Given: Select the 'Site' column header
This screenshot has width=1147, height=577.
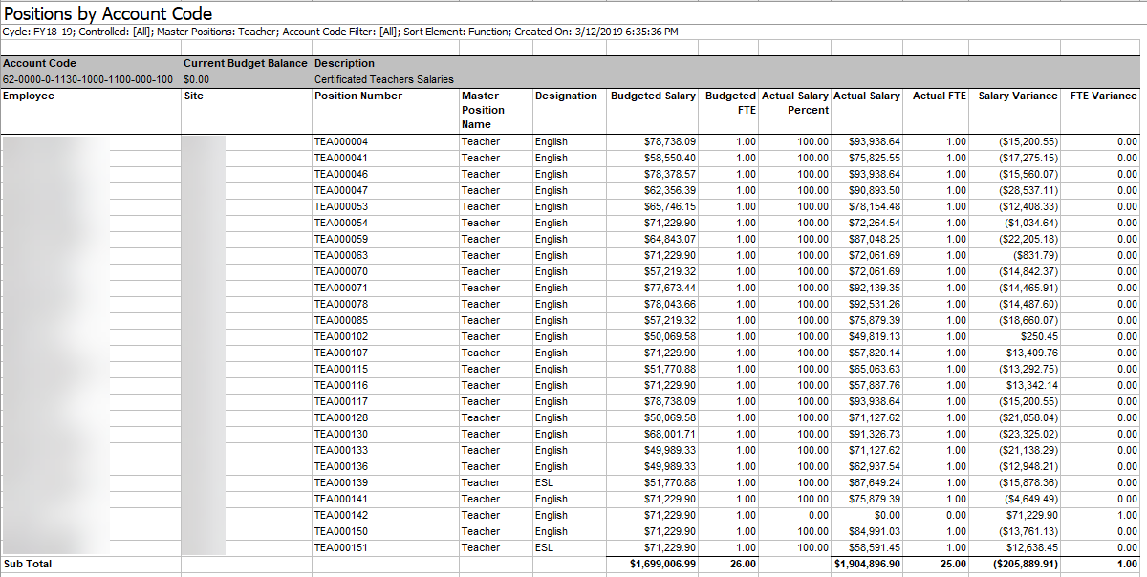Looking at the screenshot, I should click(x=193, y=96).
